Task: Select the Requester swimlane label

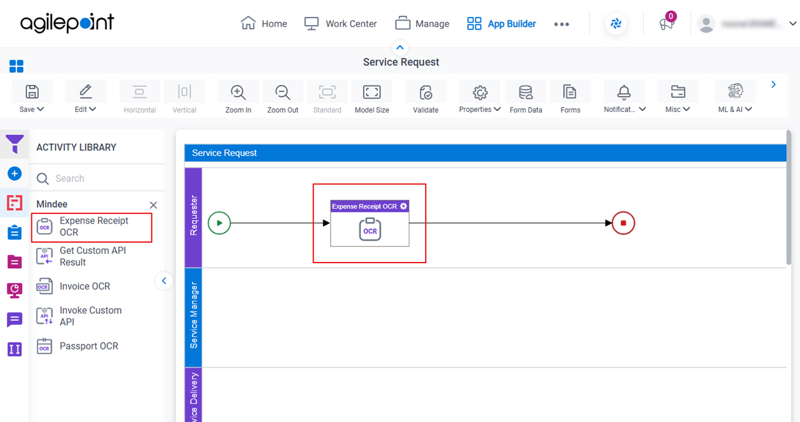Action: coord(194,216)
